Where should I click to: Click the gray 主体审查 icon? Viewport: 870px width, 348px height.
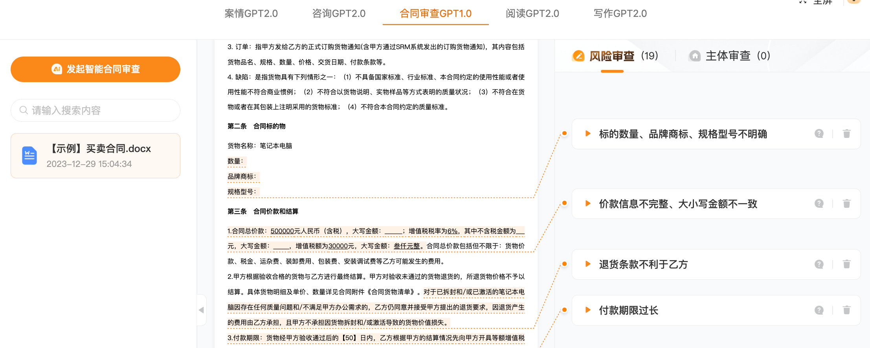pos(695,56)
